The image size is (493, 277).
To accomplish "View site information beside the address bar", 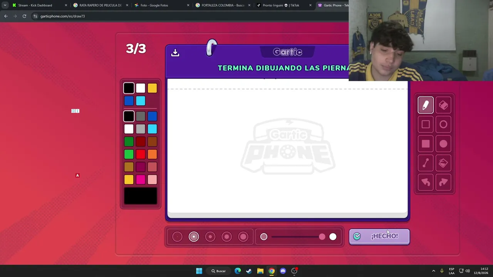I will tap(35, 16).
